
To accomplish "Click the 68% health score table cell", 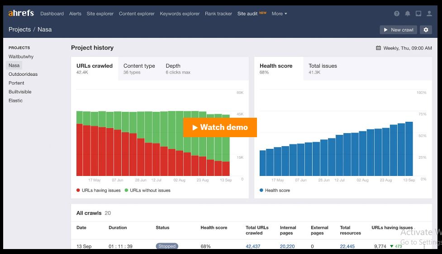I will point(205,246).
